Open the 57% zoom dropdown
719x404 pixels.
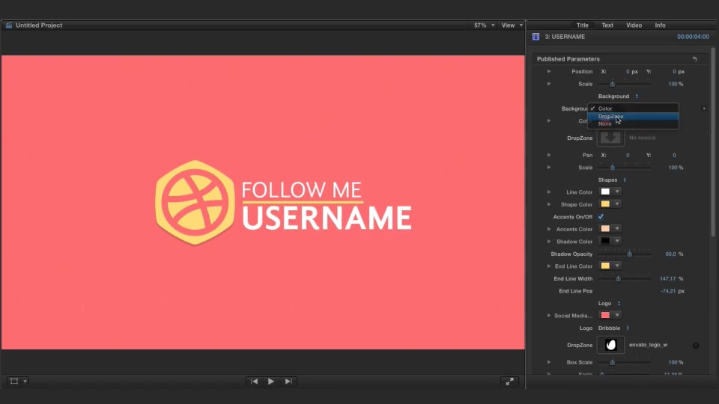point(485,25)
